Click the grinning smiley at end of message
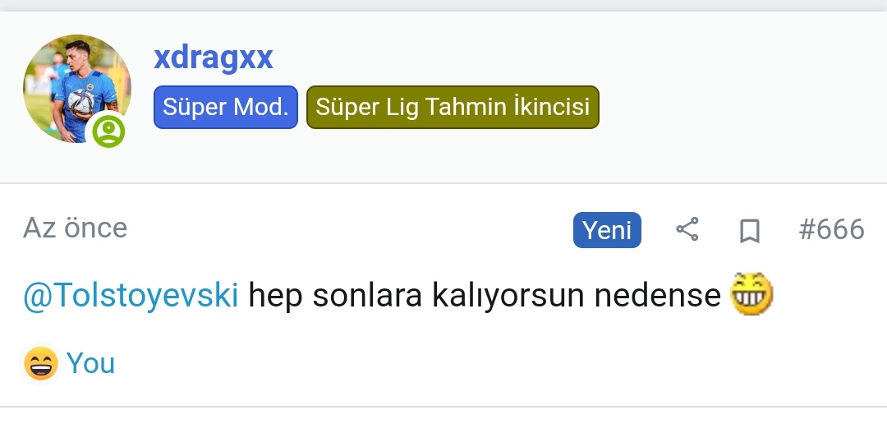Image resolution: width=887 pixels, height=424 pixels. pyautogui.click(x=752, y=295)
